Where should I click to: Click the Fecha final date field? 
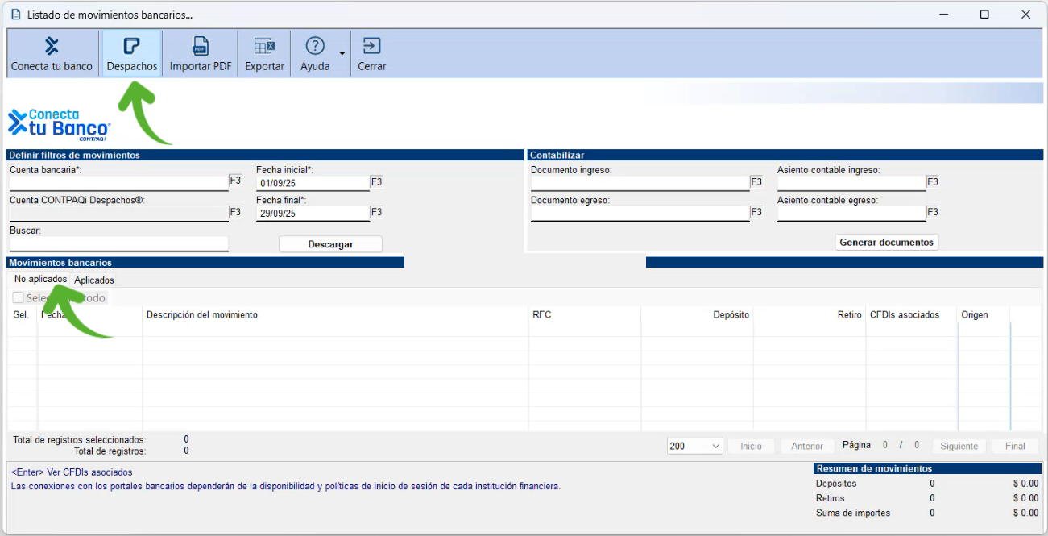312,214
